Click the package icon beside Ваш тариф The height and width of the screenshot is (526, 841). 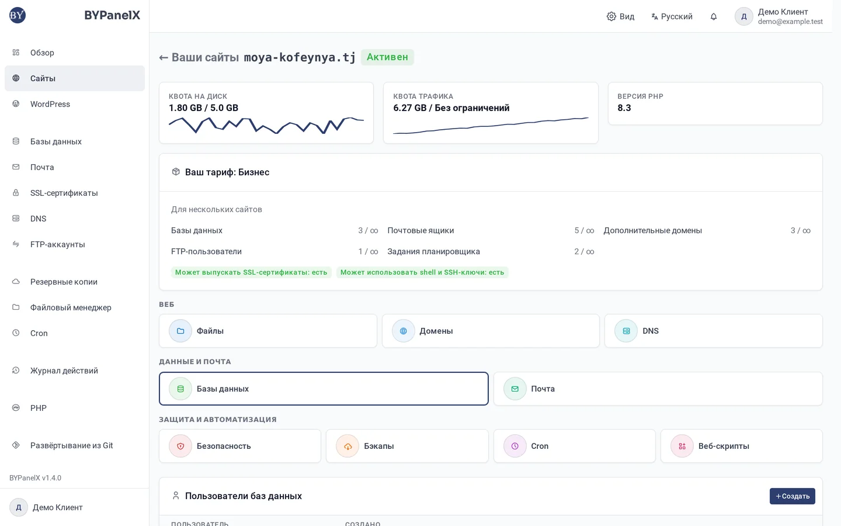tap(176, 172)
